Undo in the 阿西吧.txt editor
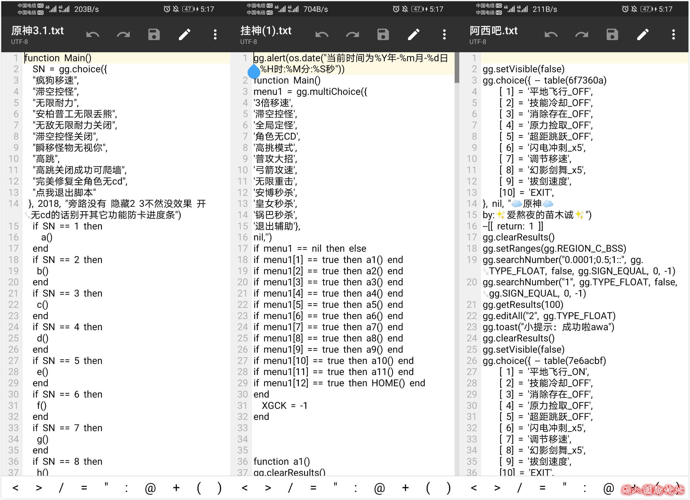The height and width of the screenshot is (500, 690). (551, 35)
